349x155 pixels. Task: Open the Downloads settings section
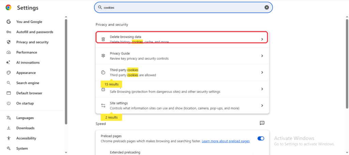[25, 128]
